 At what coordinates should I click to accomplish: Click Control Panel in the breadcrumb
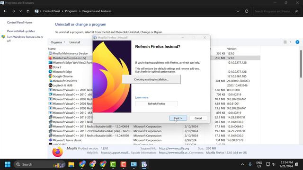52,11
